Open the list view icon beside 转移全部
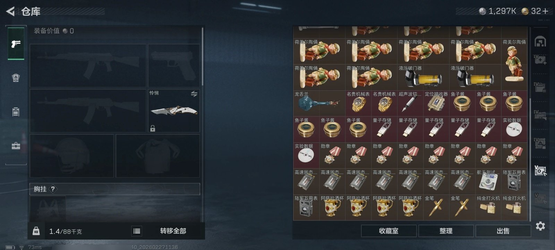The width and height of the screenshot is (555, 250). (137, 231)
